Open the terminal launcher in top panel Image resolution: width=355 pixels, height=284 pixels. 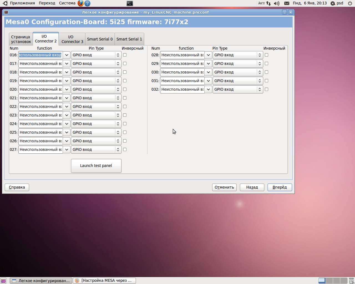pyautogui.click(x=130, y=3)
